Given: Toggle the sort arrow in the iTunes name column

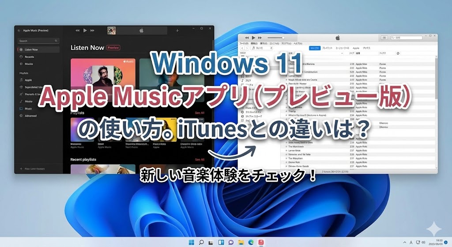Looking at the screenshot, I should (342, 53).
